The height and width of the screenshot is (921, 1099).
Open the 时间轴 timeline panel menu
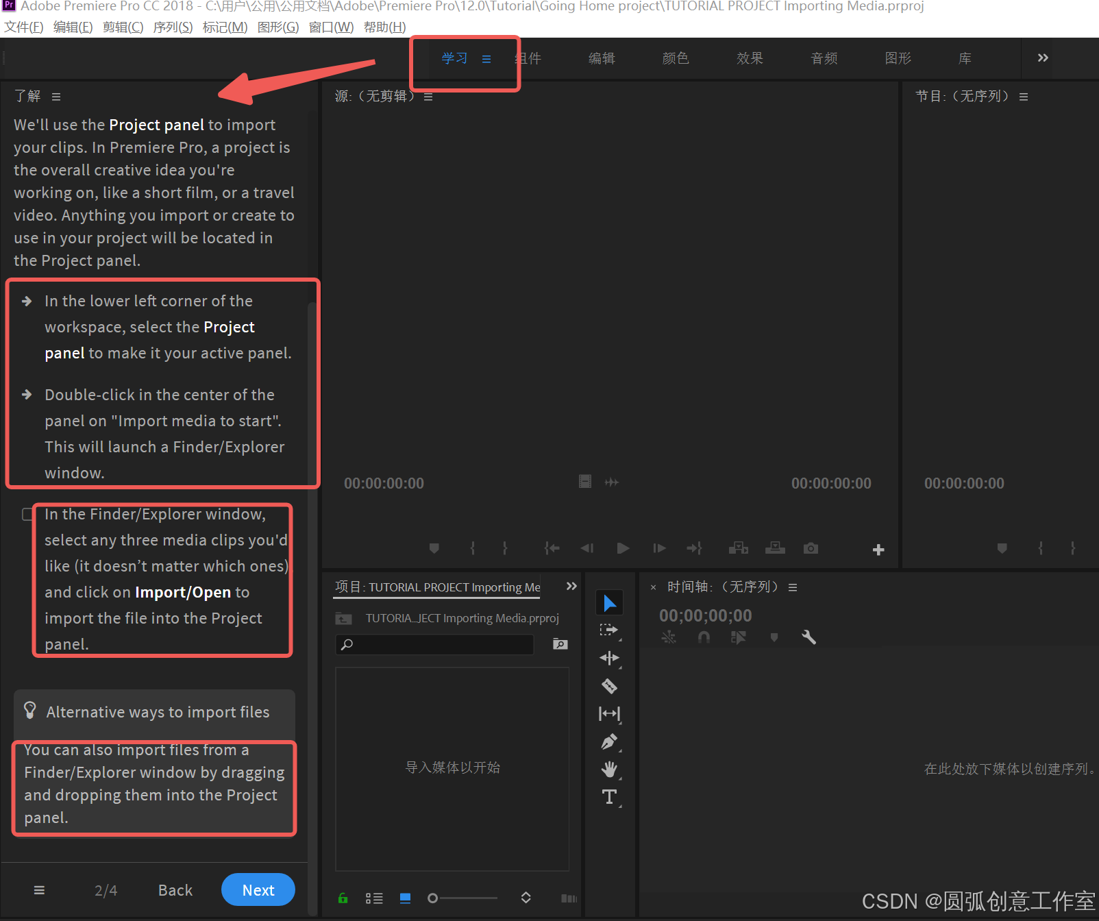coord(793,587)
